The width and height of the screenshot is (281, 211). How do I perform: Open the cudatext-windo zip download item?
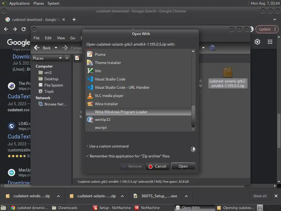click(28, 196)
